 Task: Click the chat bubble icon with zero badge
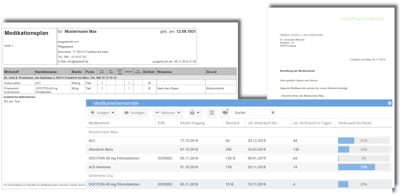click(x=224, y=112)
